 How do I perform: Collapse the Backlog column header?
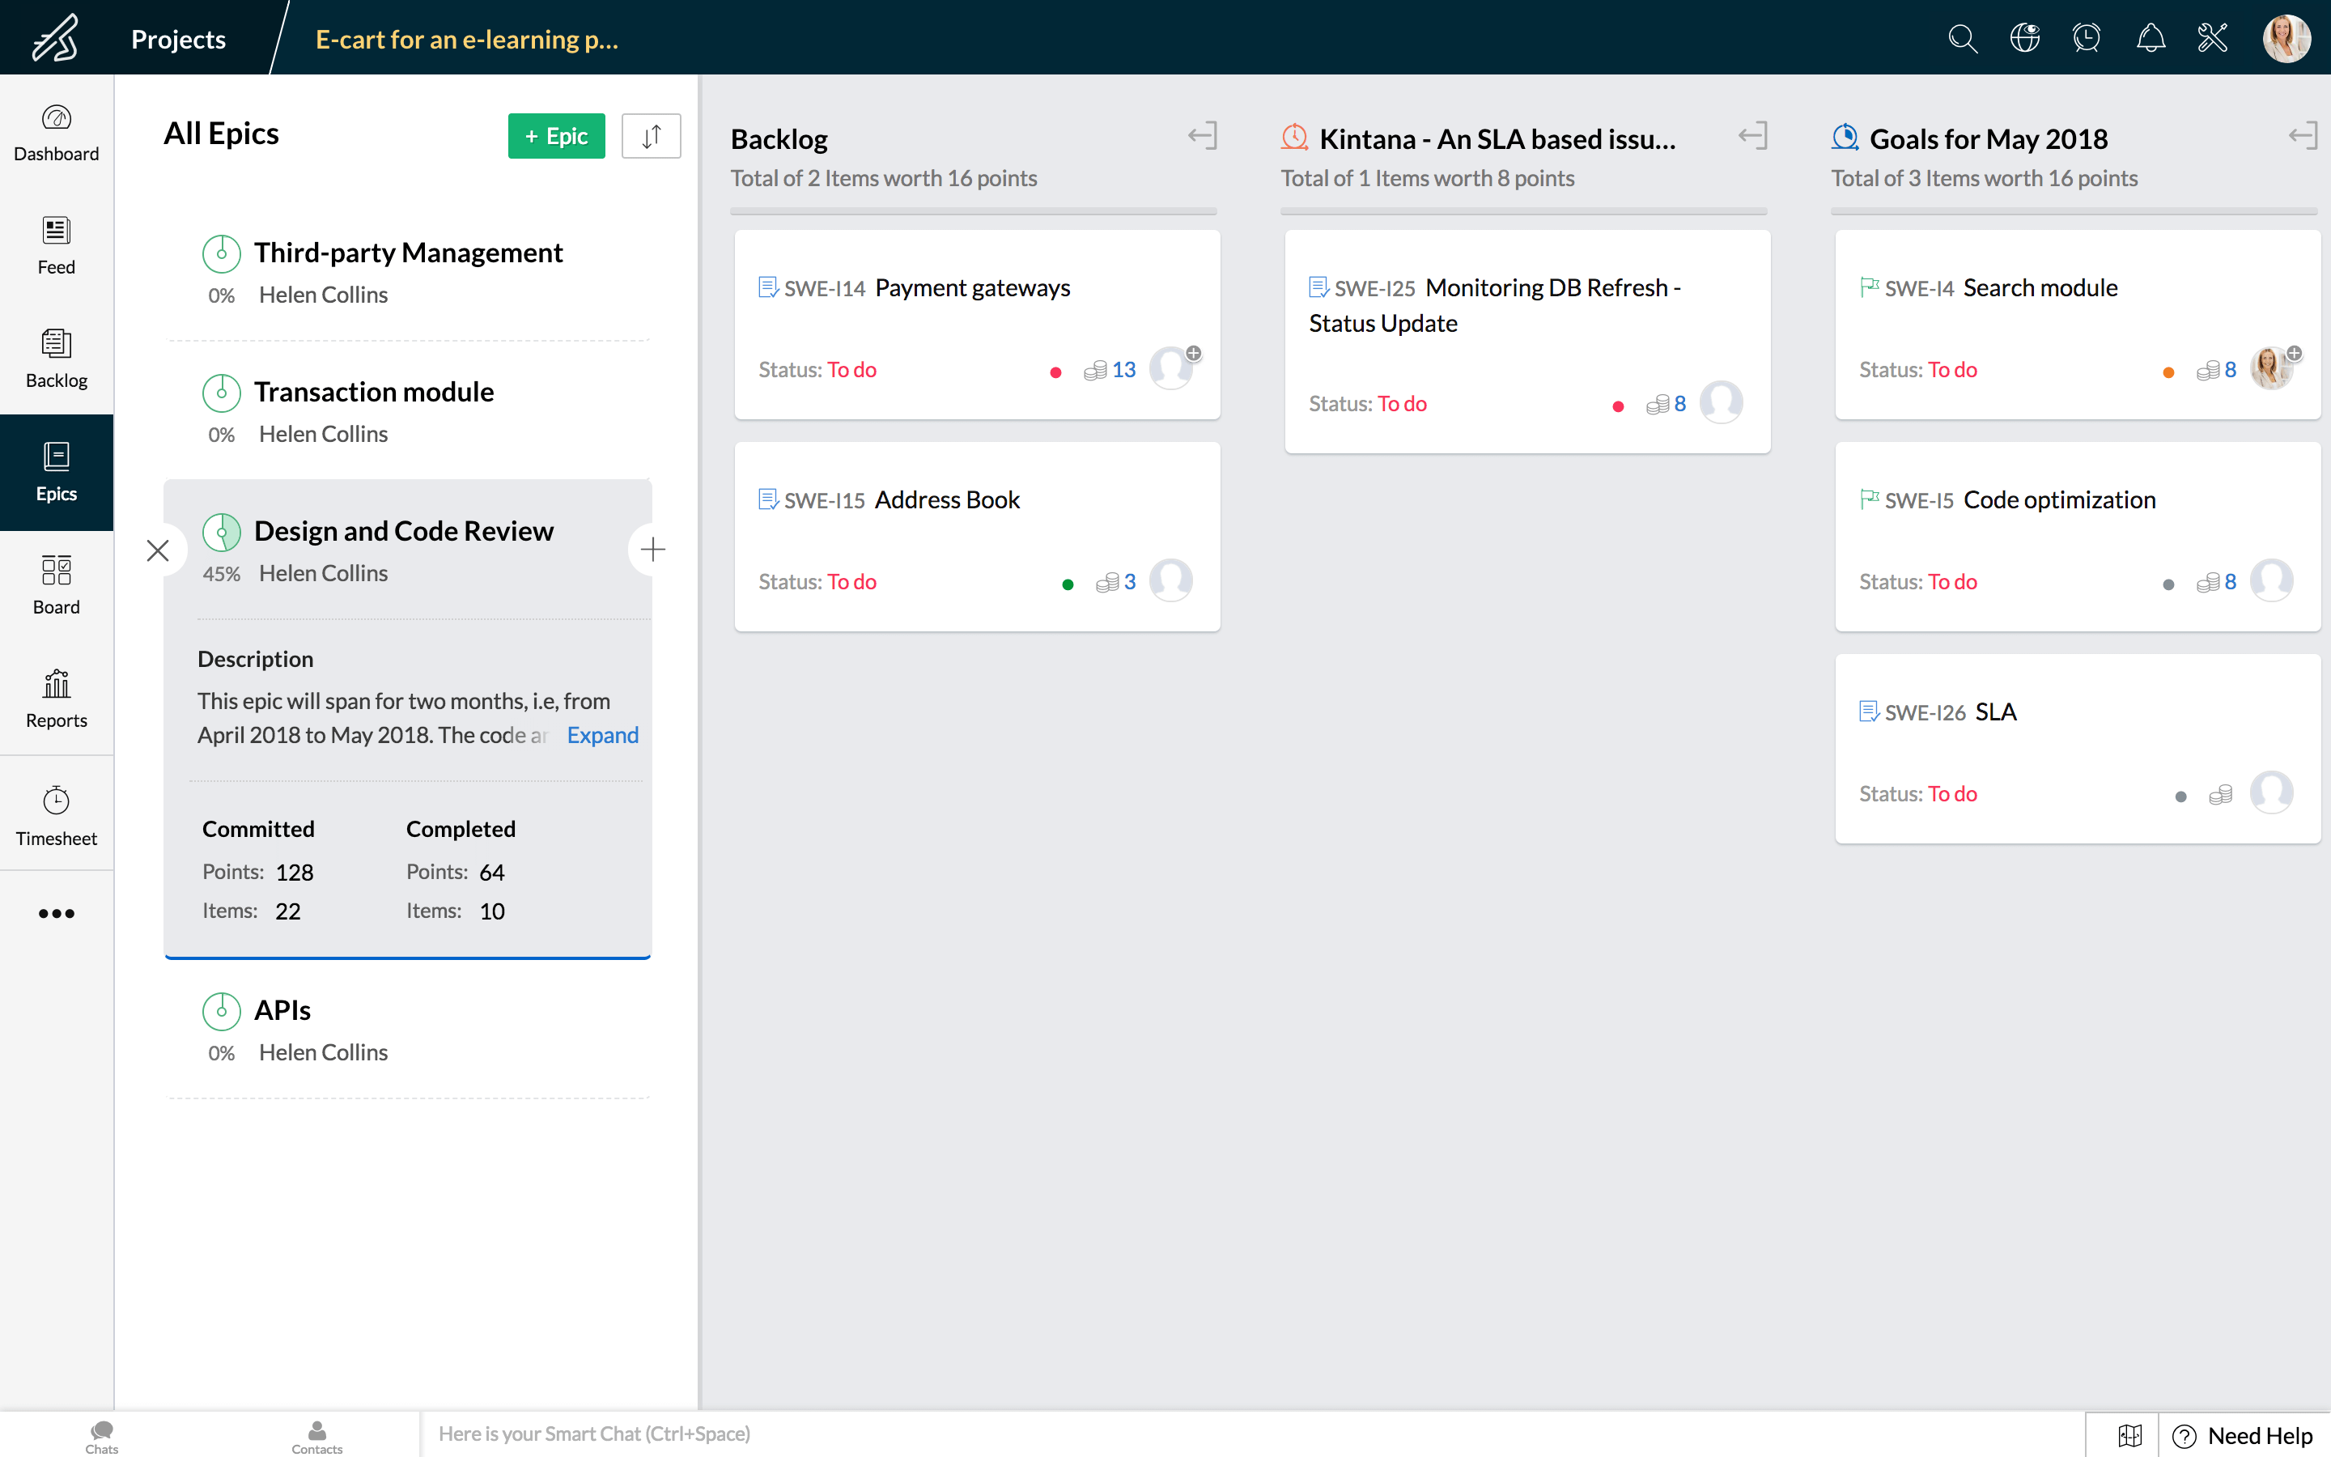pos(1204,136)
